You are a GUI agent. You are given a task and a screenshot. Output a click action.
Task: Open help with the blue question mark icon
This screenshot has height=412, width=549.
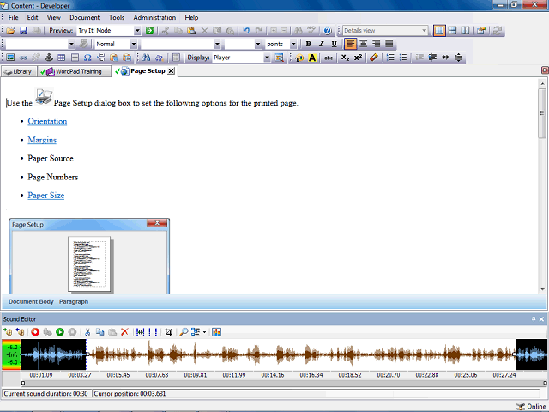328,31
